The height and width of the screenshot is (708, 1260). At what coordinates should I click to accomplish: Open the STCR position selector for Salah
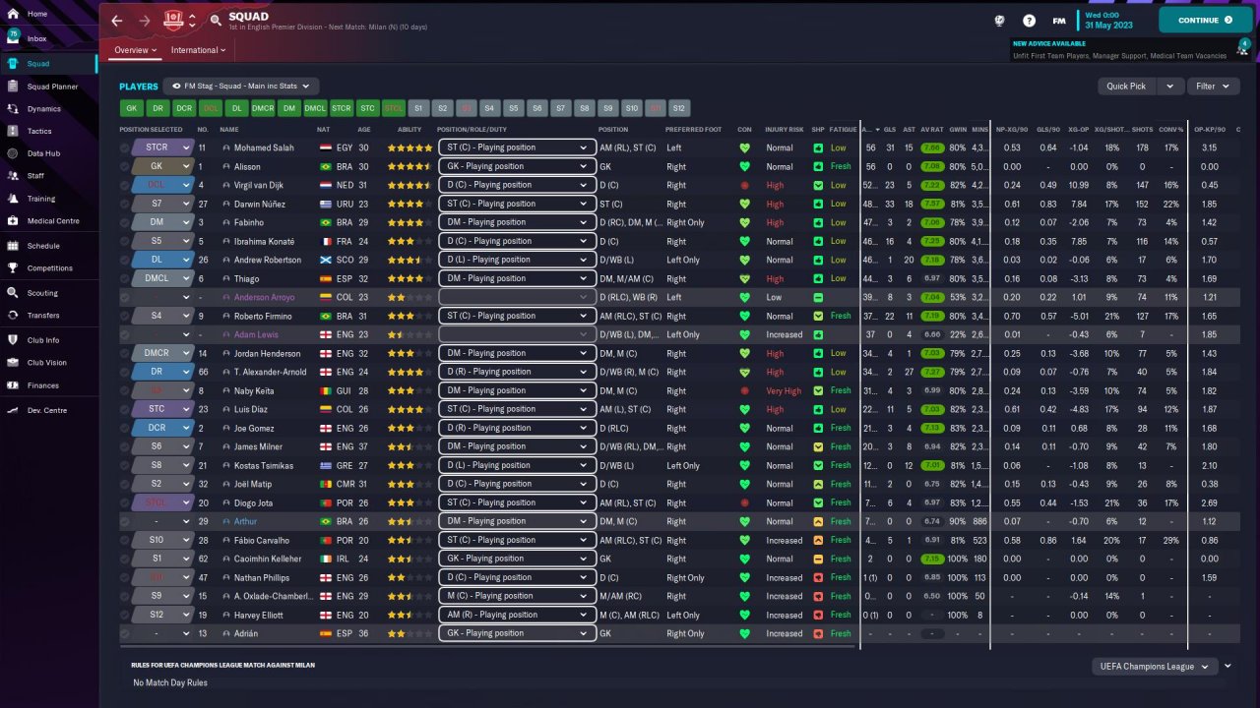tap(162, 147)
